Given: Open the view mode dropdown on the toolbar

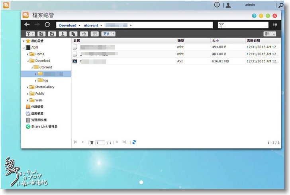Looking at the screenshot, I should pyautogui.click(x=274, y=34).
